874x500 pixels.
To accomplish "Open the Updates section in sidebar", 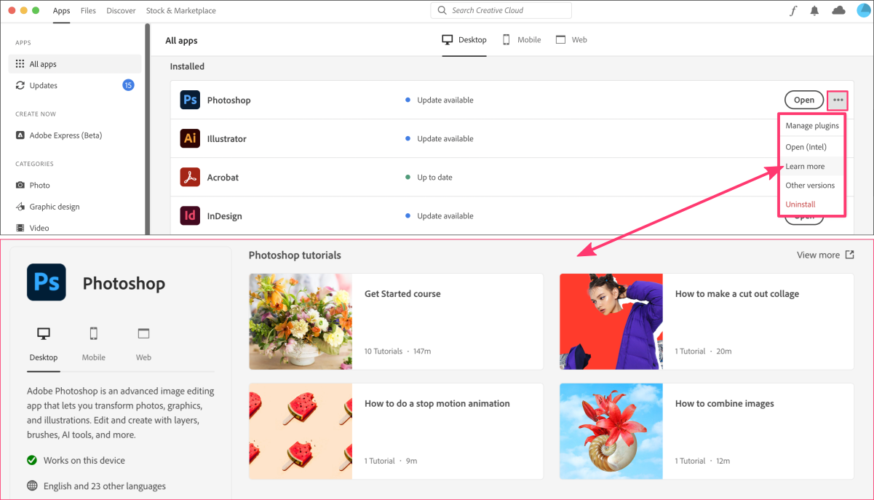I will tap(44, 85).
